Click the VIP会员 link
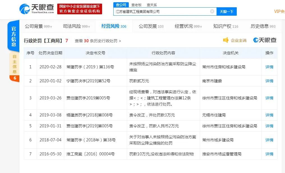This screenshot has height=173, width=285. pyautogui.click(x=279, y=11)
